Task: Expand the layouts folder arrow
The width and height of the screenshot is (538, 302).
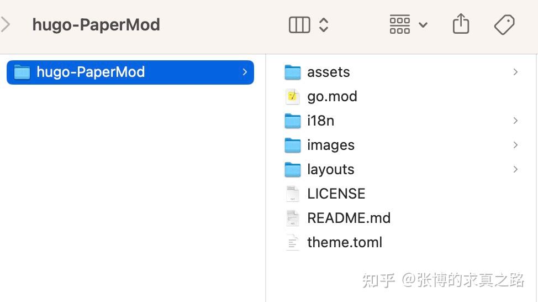Action: click(515, 169)
